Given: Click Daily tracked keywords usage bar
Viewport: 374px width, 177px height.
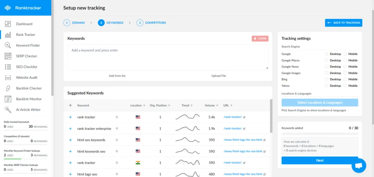Looking at the screenshot, I should (26, 130).
